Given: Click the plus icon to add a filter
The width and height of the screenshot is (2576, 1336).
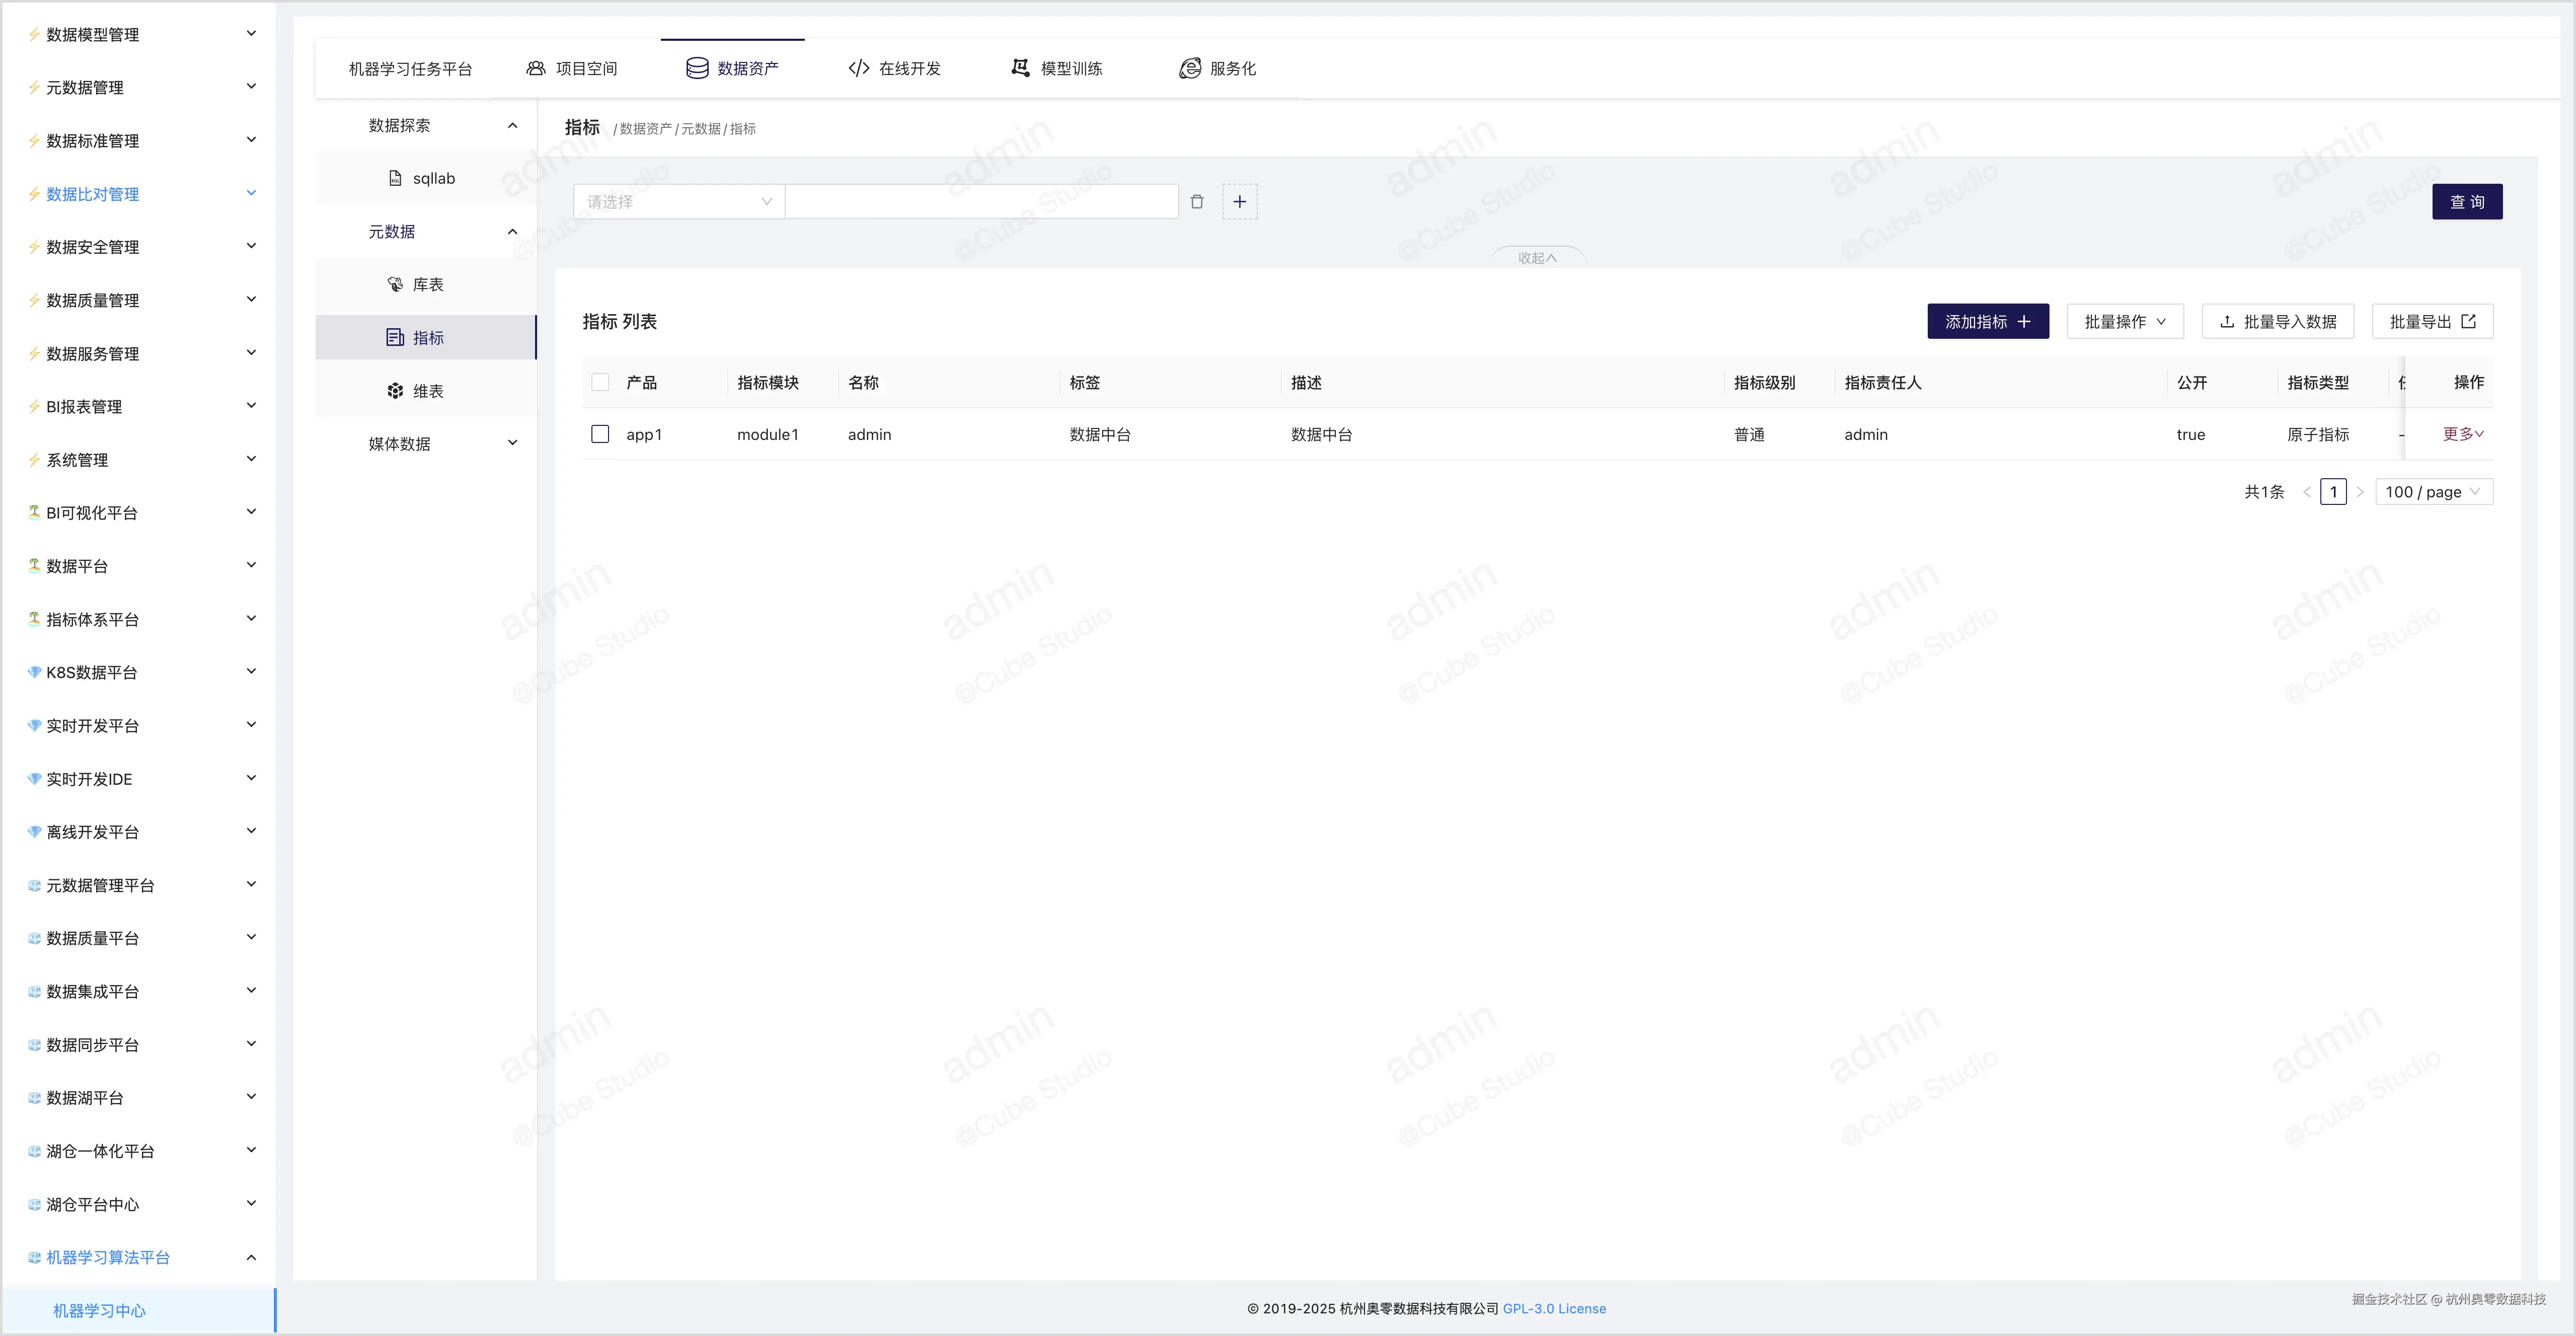Looking at the screenshot, I should coord(1239,202).
